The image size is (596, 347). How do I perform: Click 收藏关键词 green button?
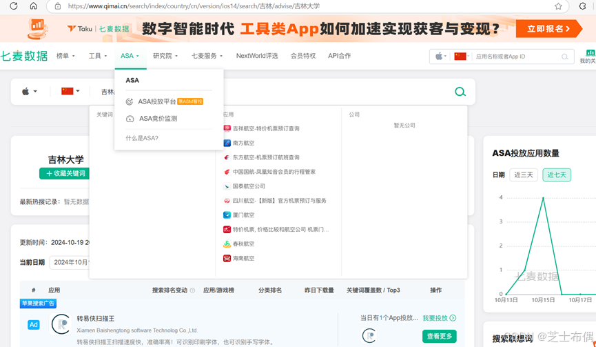point(65,174)
